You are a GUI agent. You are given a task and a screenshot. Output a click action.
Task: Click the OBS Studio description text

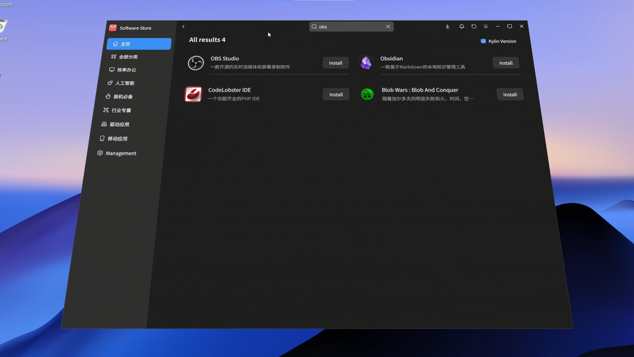pyautogui.click(x=250, y=67)
